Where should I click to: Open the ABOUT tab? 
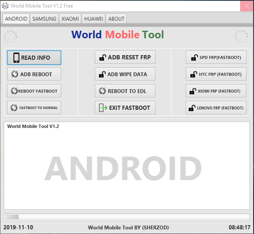(x=116, y=19)
